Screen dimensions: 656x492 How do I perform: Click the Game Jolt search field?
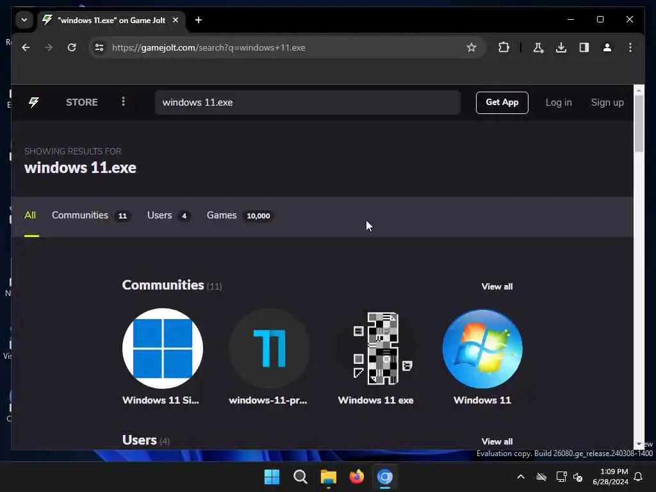(308, 102)
